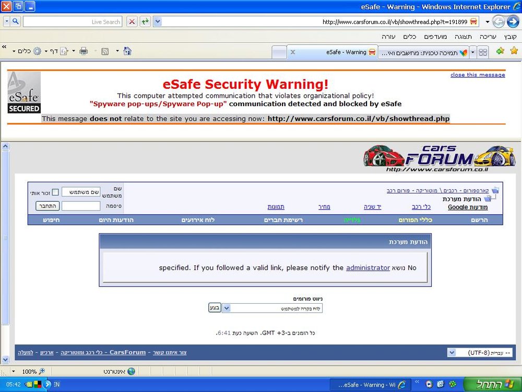Click the eSafe taskbar window button
This screenshot has width=522, height=392.
[x=370, y=385]
